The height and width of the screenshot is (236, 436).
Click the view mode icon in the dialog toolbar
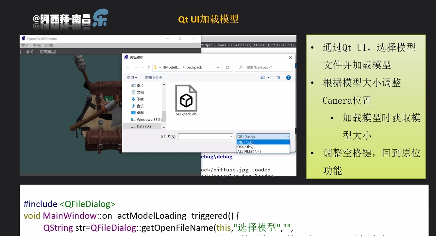click(x=263, y=77)
